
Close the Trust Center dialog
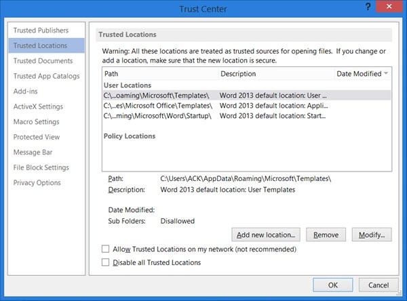(389, 7)
